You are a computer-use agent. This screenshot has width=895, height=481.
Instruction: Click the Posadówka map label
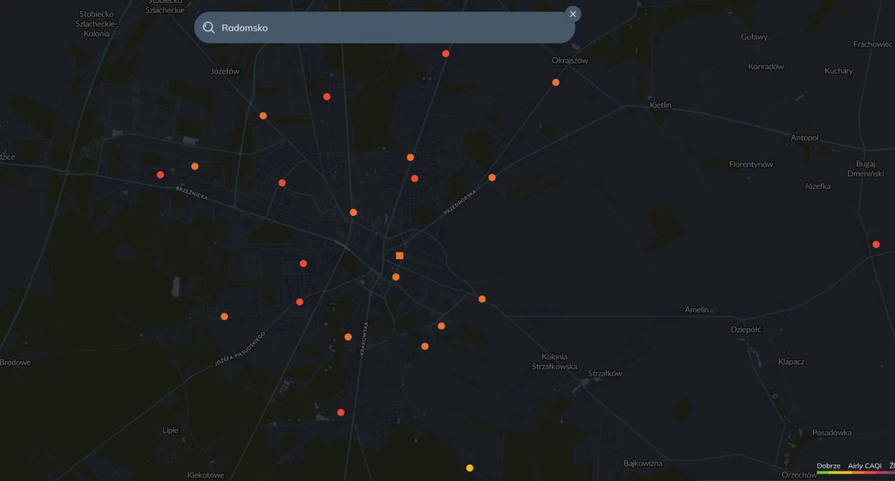coord(832,433)
